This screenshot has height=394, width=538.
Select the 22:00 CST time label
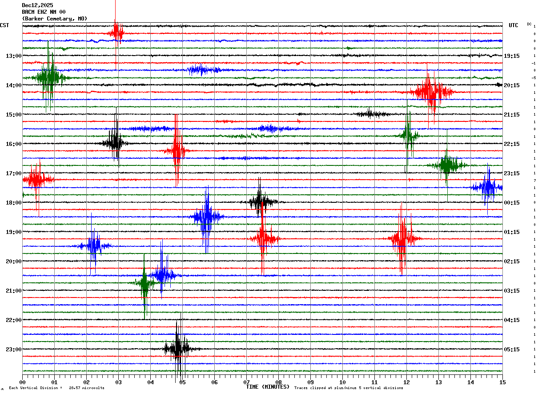(13, 320)
